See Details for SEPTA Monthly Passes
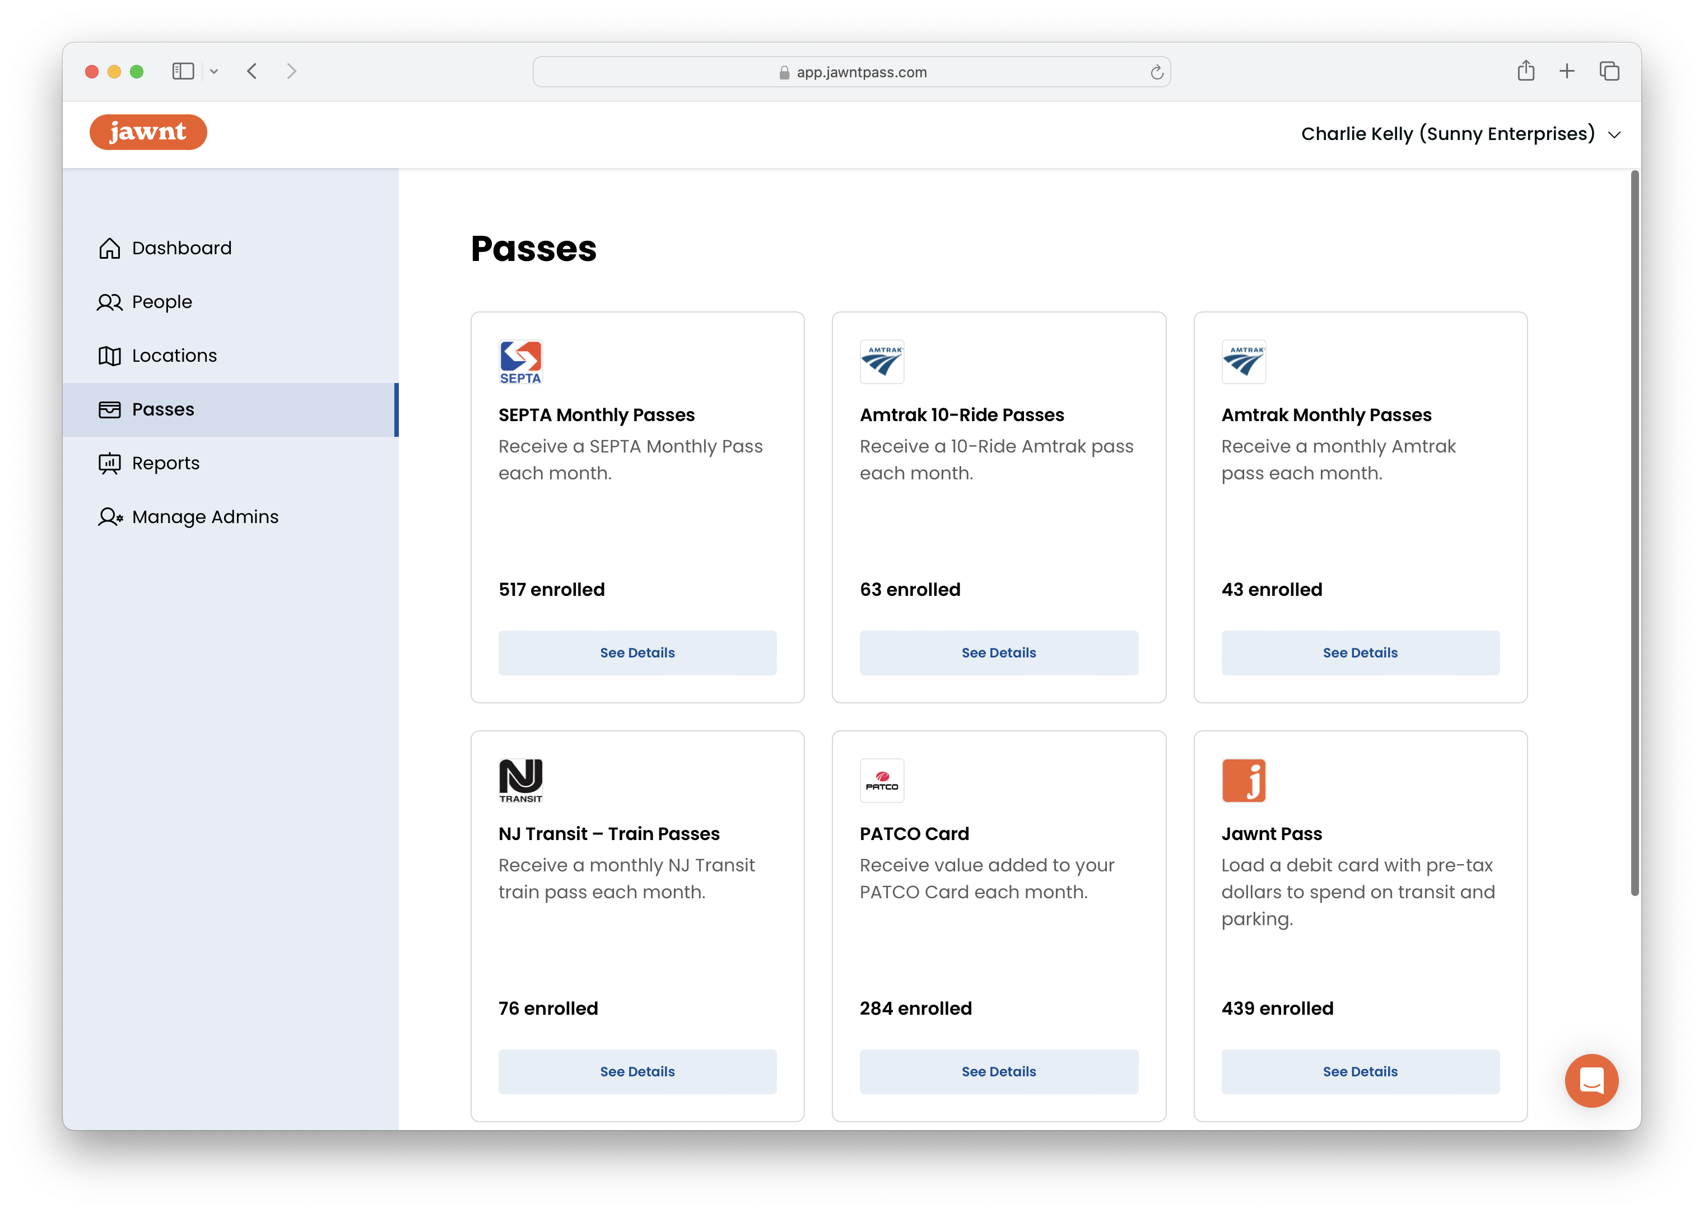This screenshot has width=1704, height=1213. coord(637,653)
